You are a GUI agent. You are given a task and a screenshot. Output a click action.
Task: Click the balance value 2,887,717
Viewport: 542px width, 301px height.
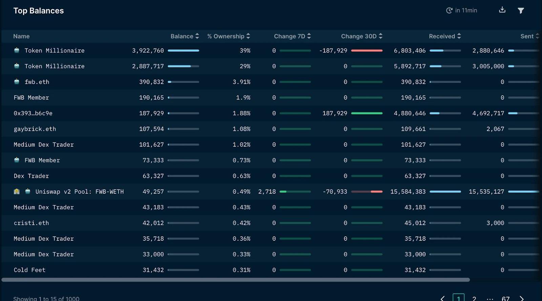click(148, 66)
